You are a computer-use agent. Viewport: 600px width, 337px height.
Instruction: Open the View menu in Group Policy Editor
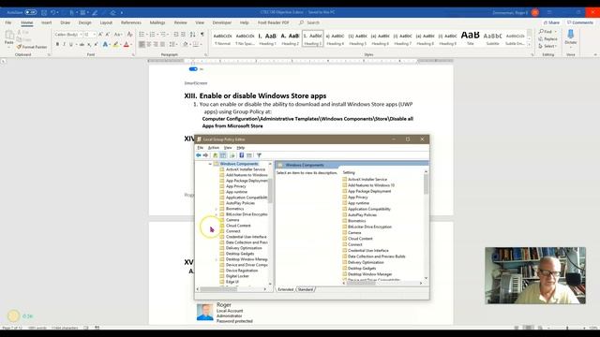click(x=228, y=148)
